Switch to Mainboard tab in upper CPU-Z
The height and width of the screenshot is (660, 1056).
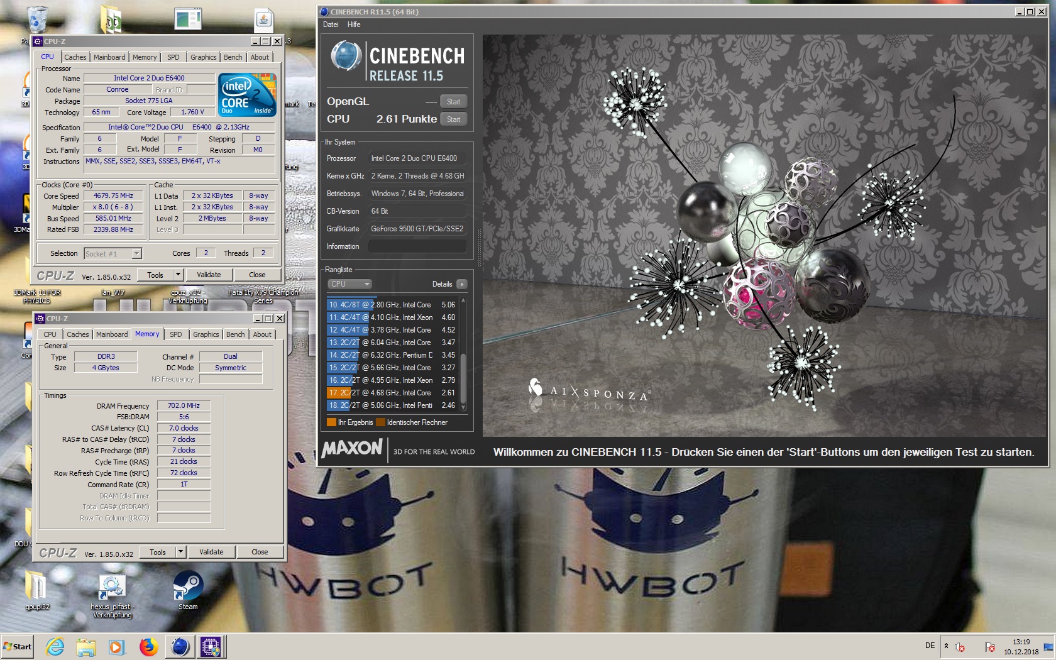[109, 57]
